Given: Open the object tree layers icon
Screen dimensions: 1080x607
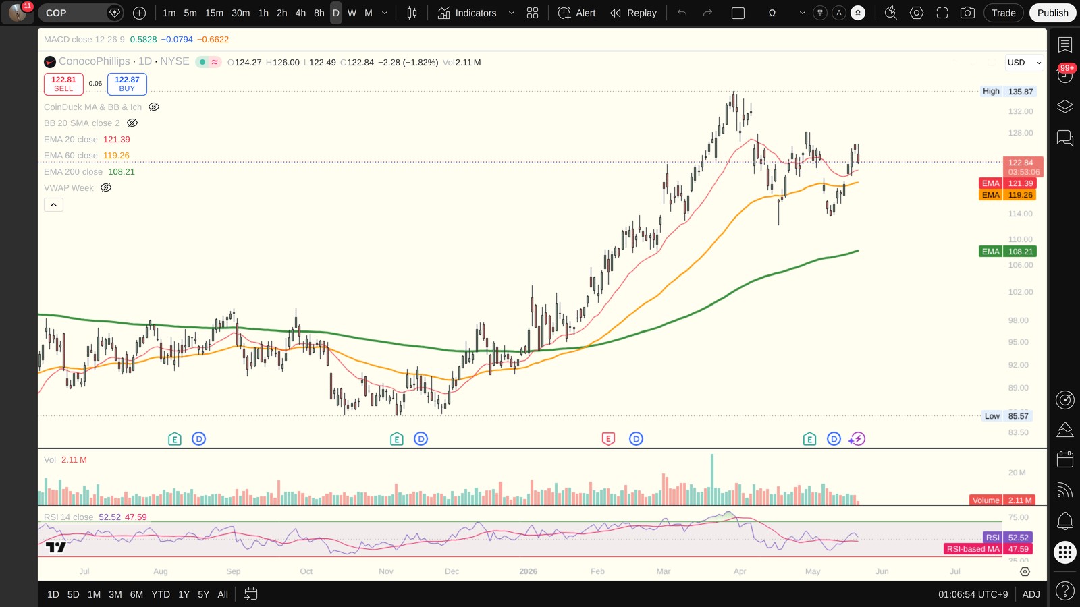Looking at the screenshot, I should point(1065,107).
